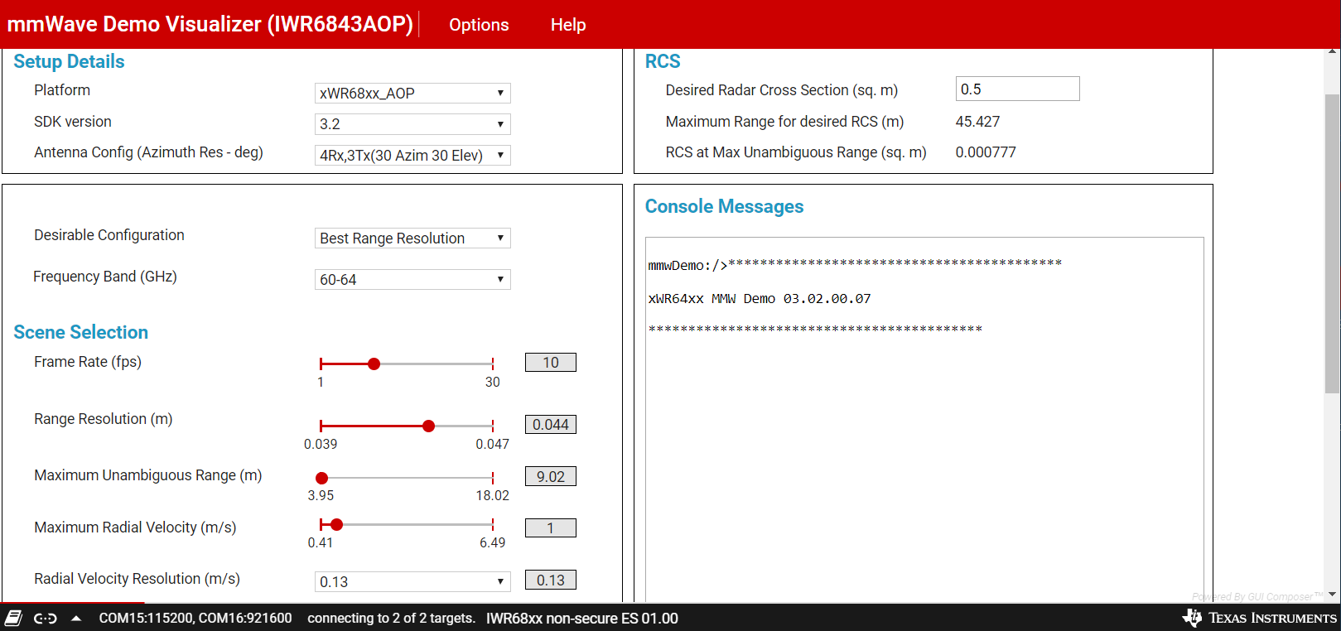Viewport: 1341px width, 631px height.
Task: Click the Maximum Radial Velocity value box
Action: (x=551, y=527)
